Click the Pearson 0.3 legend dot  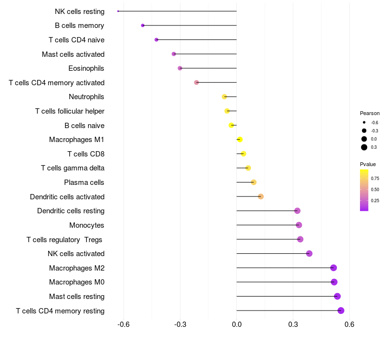(364, 147)
